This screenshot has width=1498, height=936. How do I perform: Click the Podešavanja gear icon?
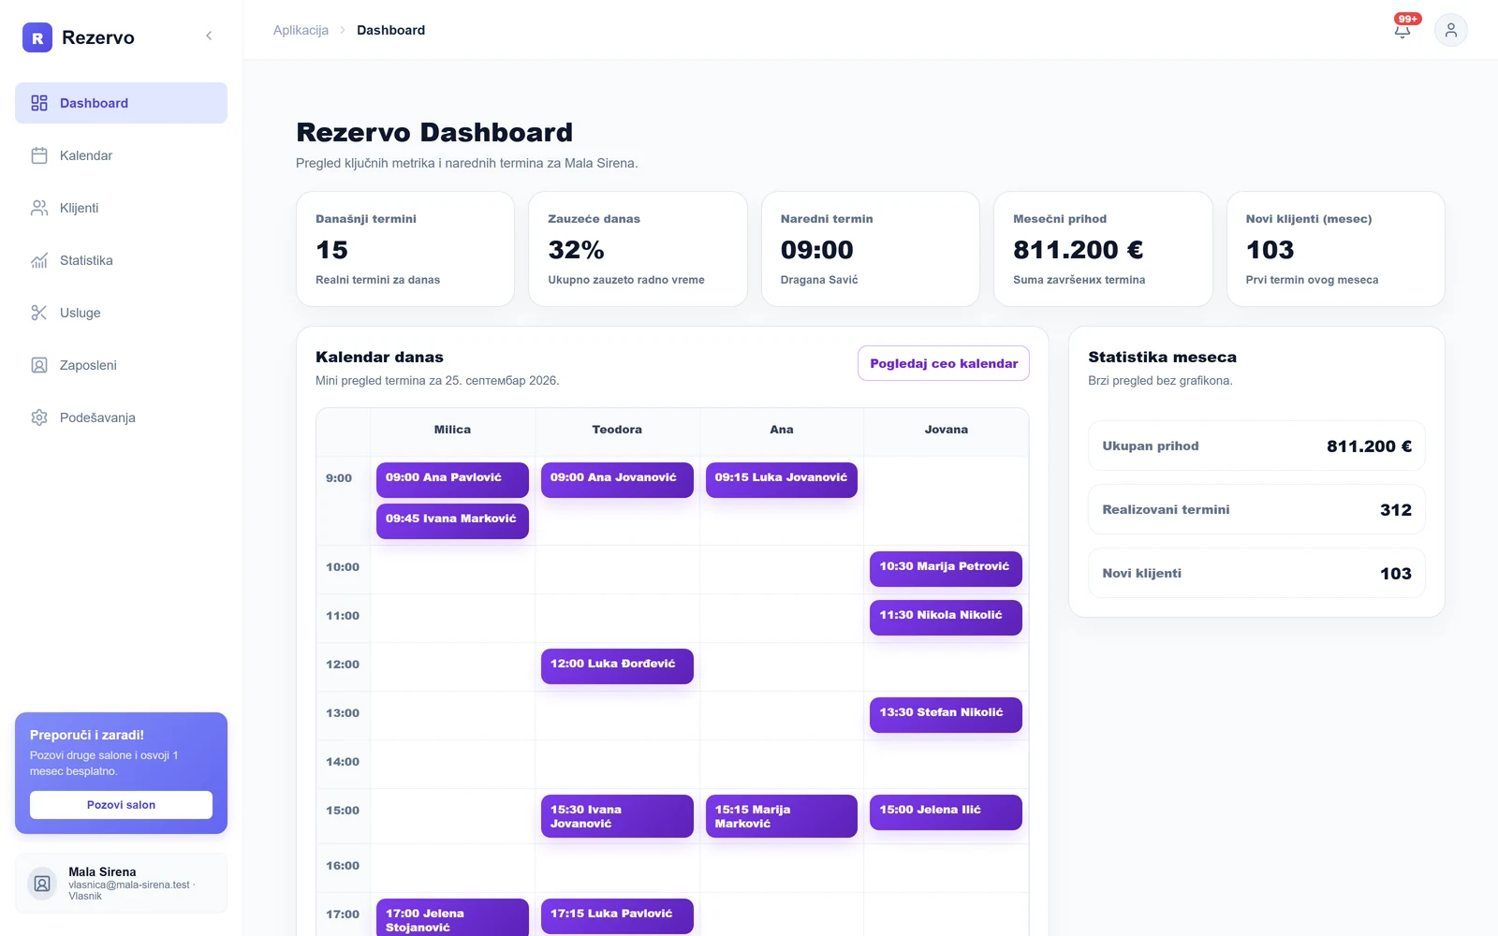click(x=39, y=417)
